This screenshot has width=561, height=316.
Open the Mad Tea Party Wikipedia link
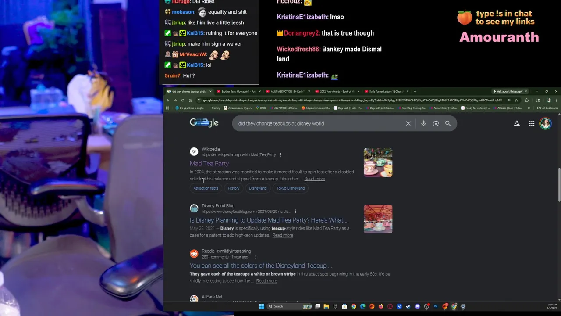[209, 164]
